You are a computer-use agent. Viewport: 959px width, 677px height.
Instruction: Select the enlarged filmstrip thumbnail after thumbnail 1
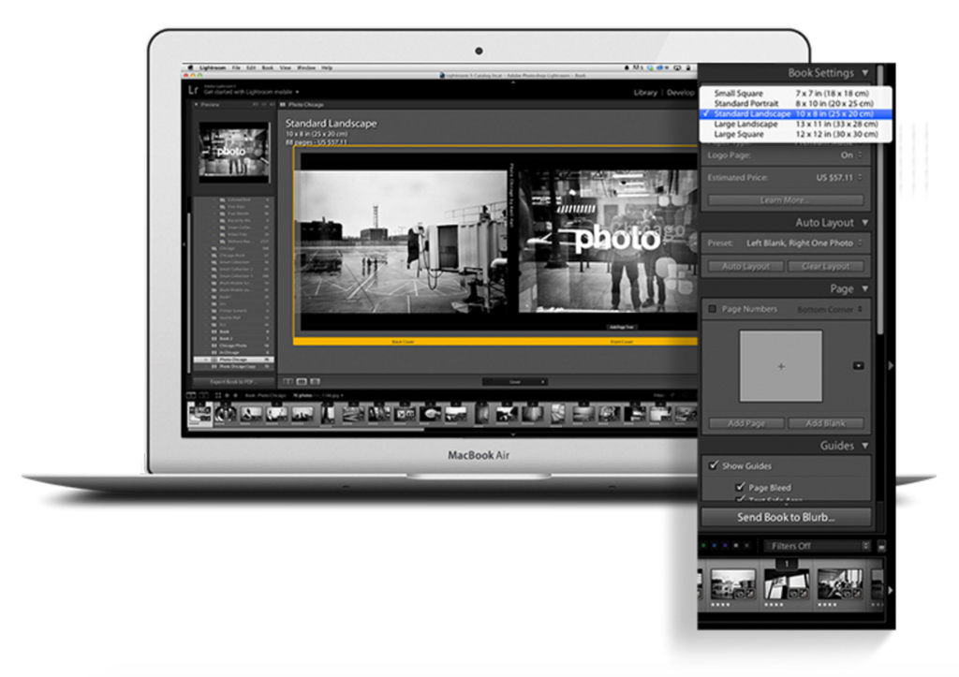coord(840,584)
